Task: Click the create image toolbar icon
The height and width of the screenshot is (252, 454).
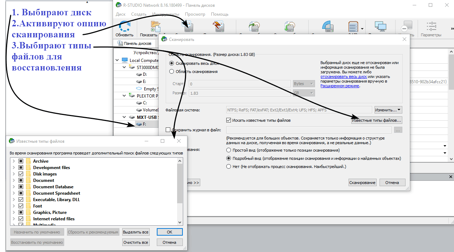Action: 254,26
